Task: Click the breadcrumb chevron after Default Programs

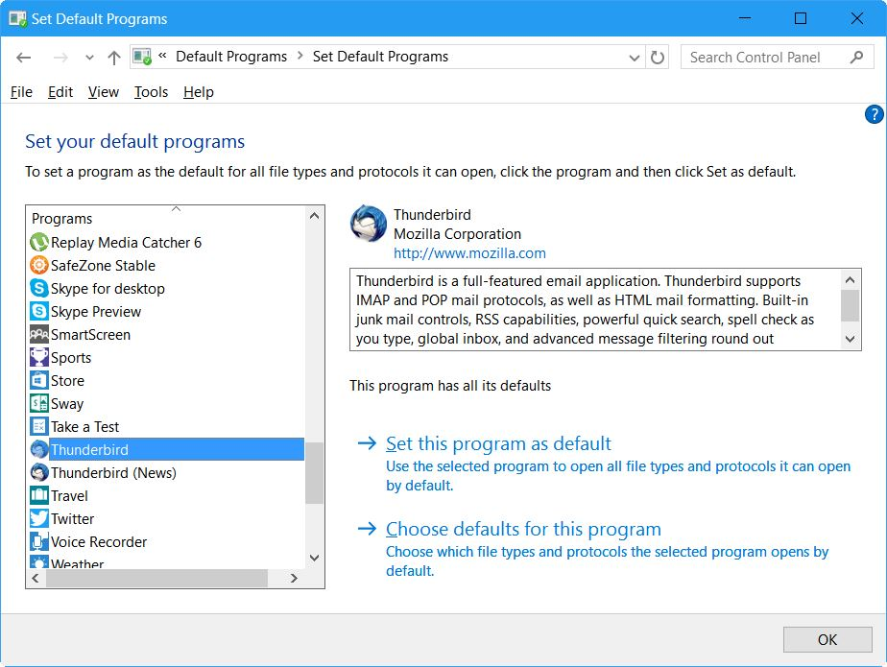Action: coord(300,56)
